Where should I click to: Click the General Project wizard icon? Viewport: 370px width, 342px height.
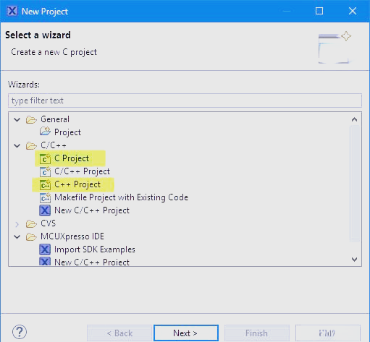(x=45, y=132)
